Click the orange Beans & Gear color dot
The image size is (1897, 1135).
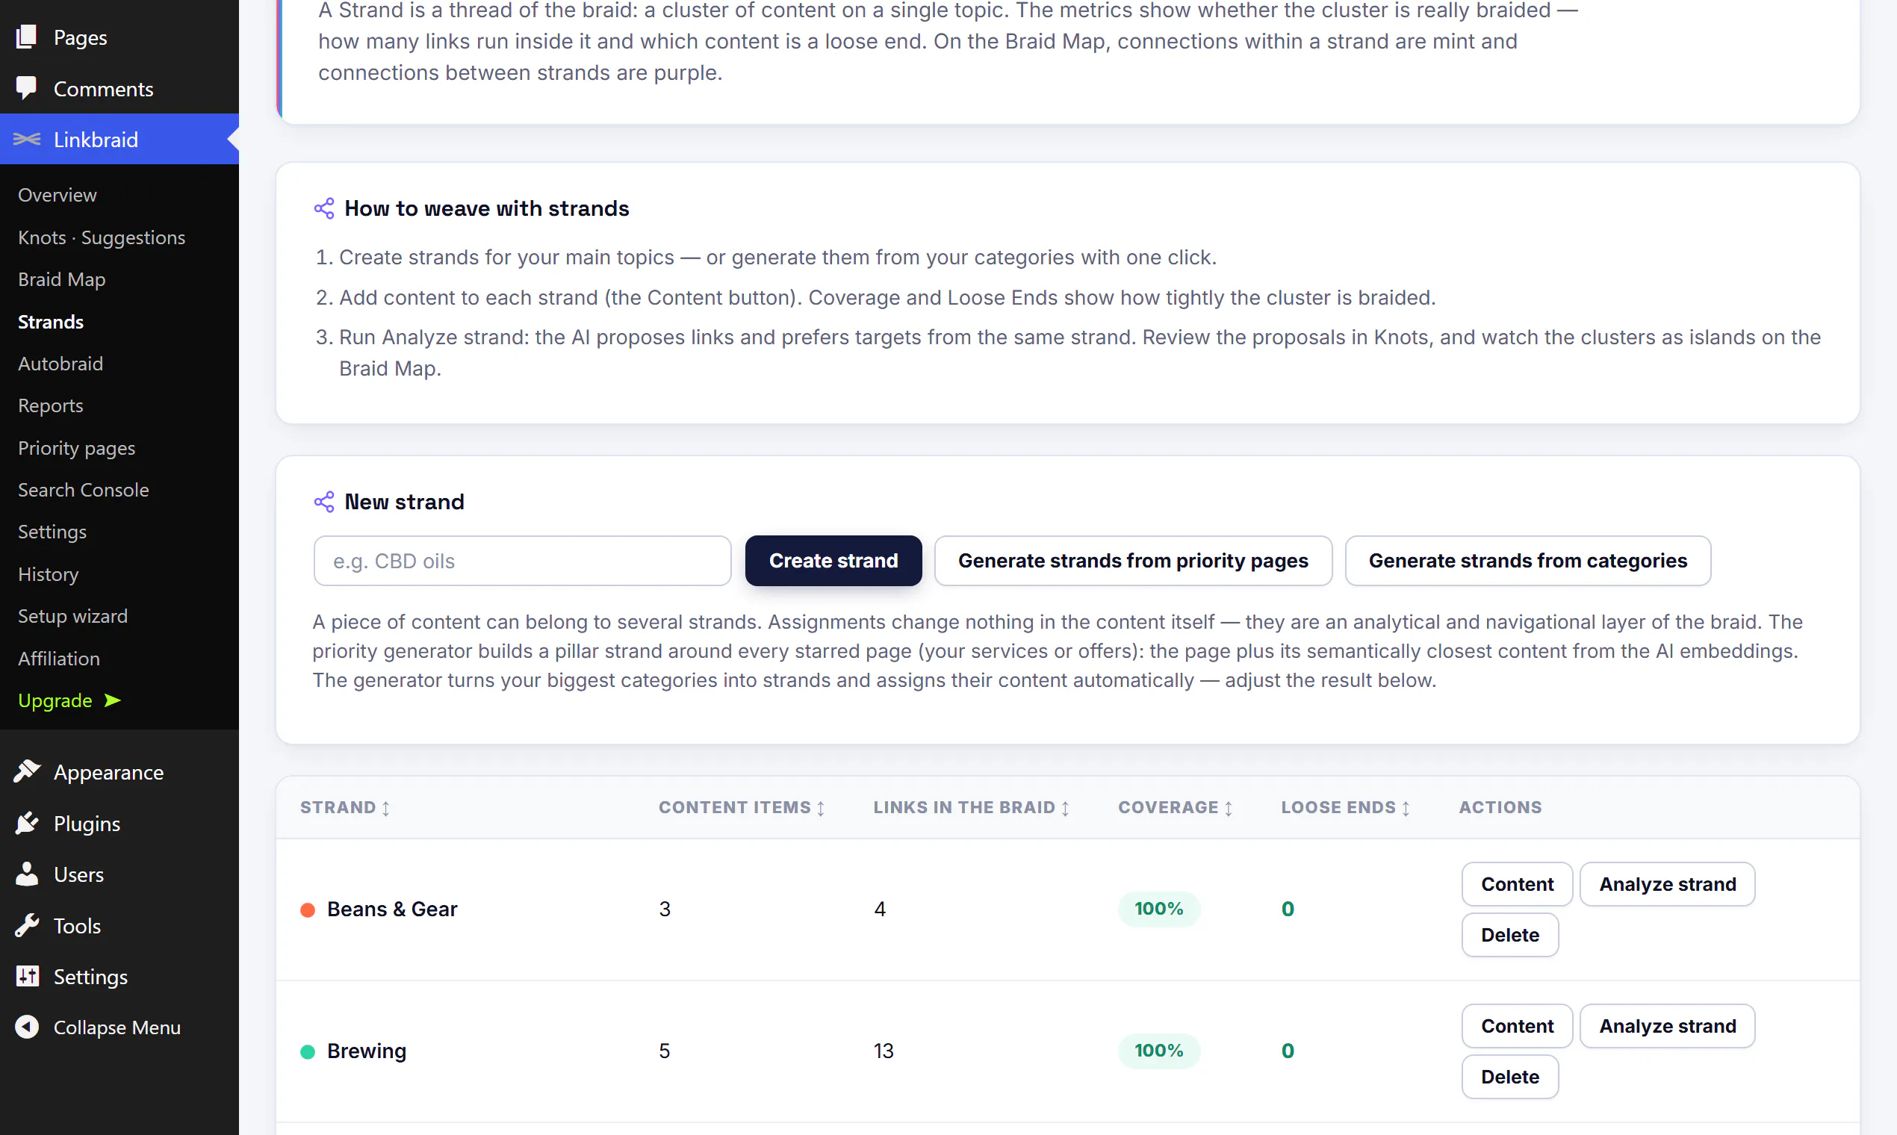(308, 909)
